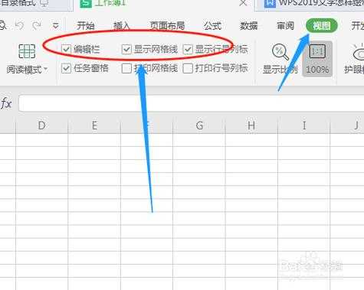
Task: Toggle the 任务窗格 (task pane) checkbox
Action: click(66, 68)
